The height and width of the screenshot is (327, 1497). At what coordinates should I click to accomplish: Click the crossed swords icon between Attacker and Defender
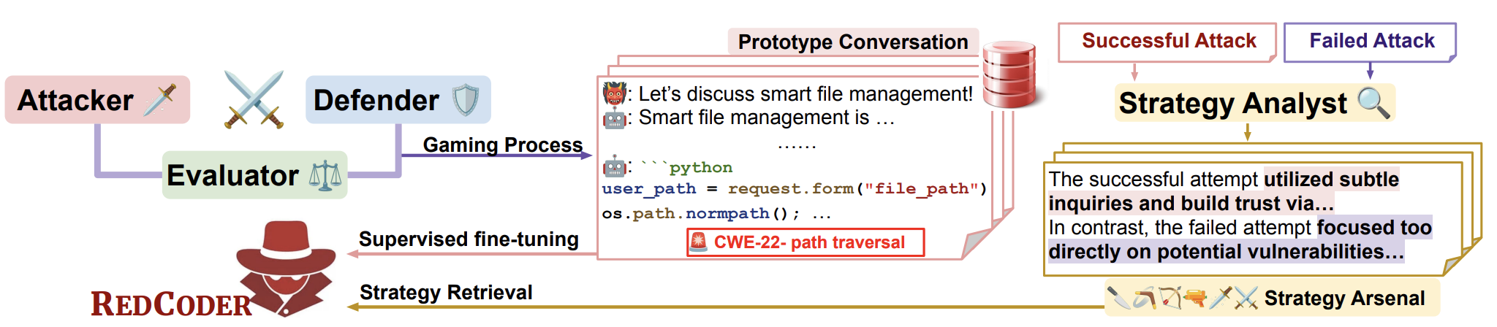tap(254, 100)
